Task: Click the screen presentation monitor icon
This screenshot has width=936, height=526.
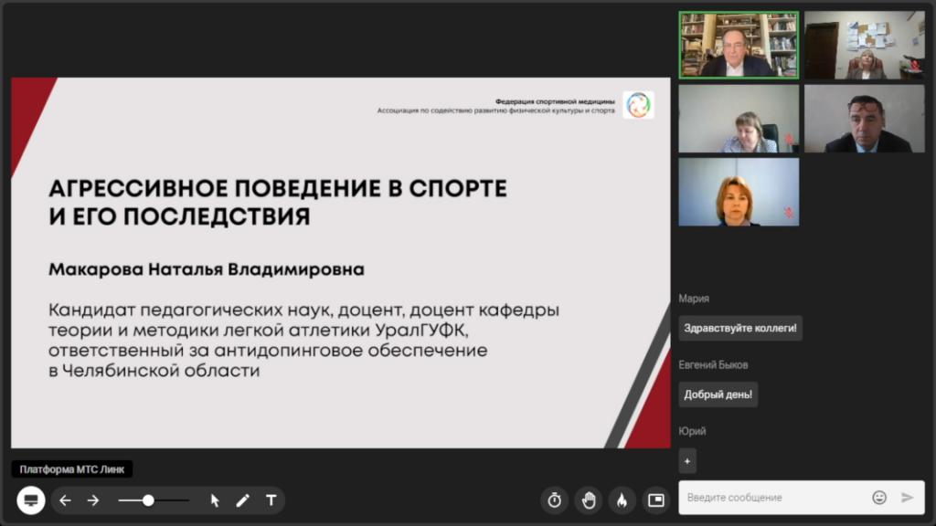Action: 30,500
